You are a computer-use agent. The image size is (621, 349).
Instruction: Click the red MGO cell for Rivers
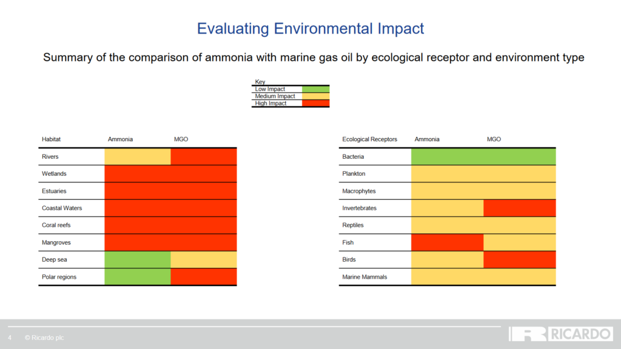[204, 156]
